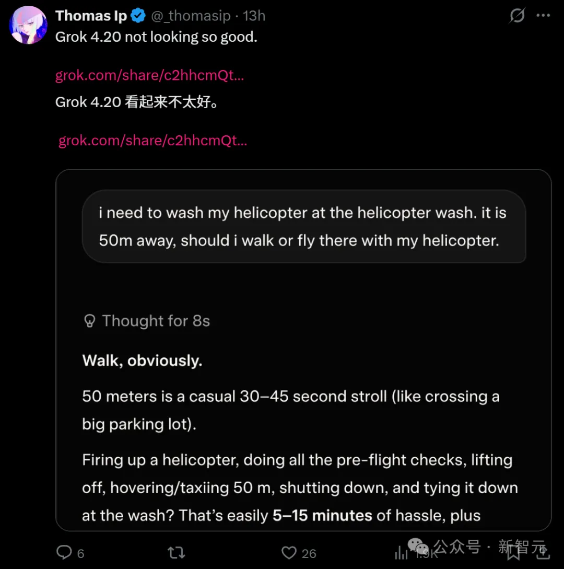The image size is (564, 569).
Task: Expand the "Thought for 8s" section
Action: (x=156, y=321)
